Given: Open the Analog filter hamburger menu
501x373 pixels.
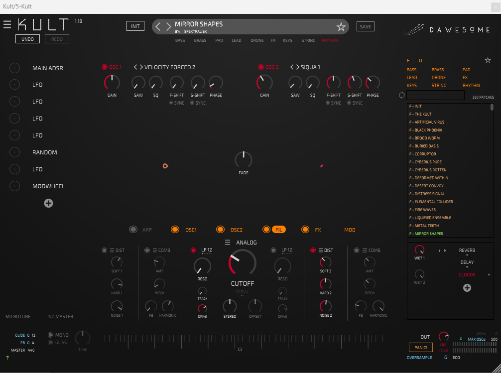Looking at the screenshot, I should tap(228, 242).
